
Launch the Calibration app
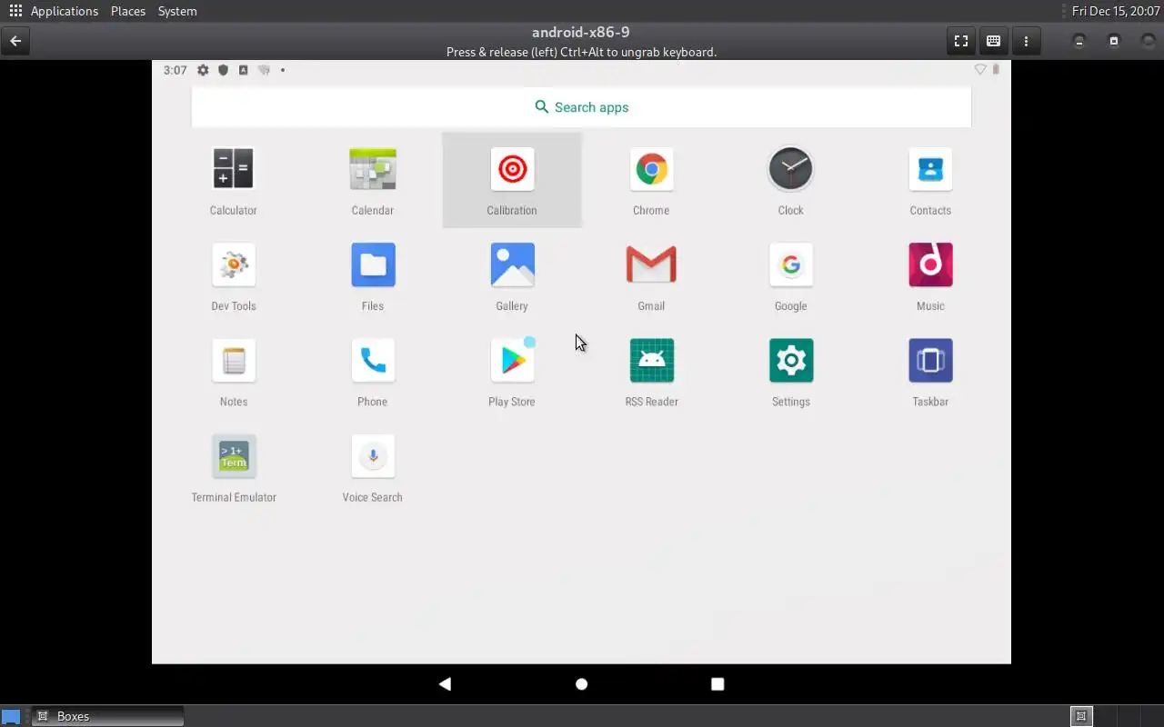pos(512,181)
